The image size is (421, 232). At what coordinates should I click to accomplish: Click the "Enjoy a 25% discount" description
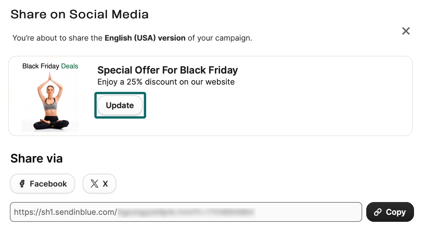[x=166, y=82]
